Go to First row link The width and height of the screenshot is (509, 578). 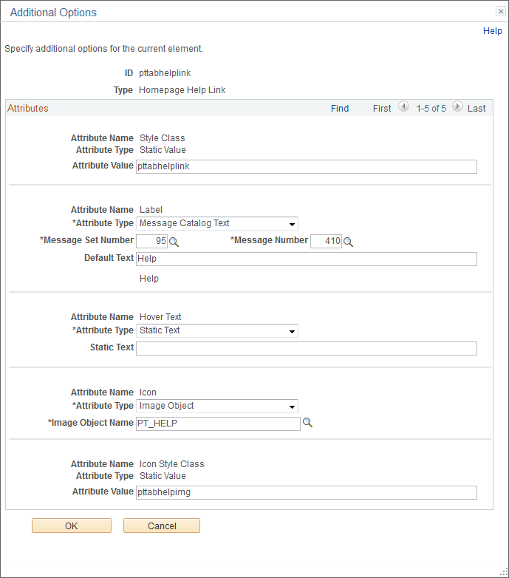382,109
